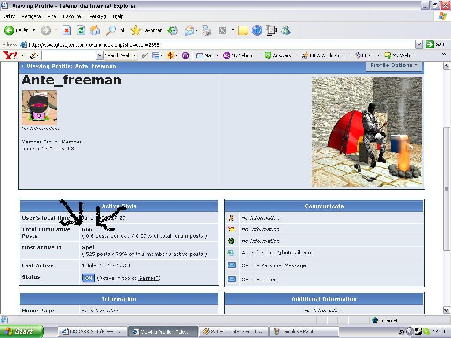
Task: Go to the Home page icon
Action: point(95,30)
